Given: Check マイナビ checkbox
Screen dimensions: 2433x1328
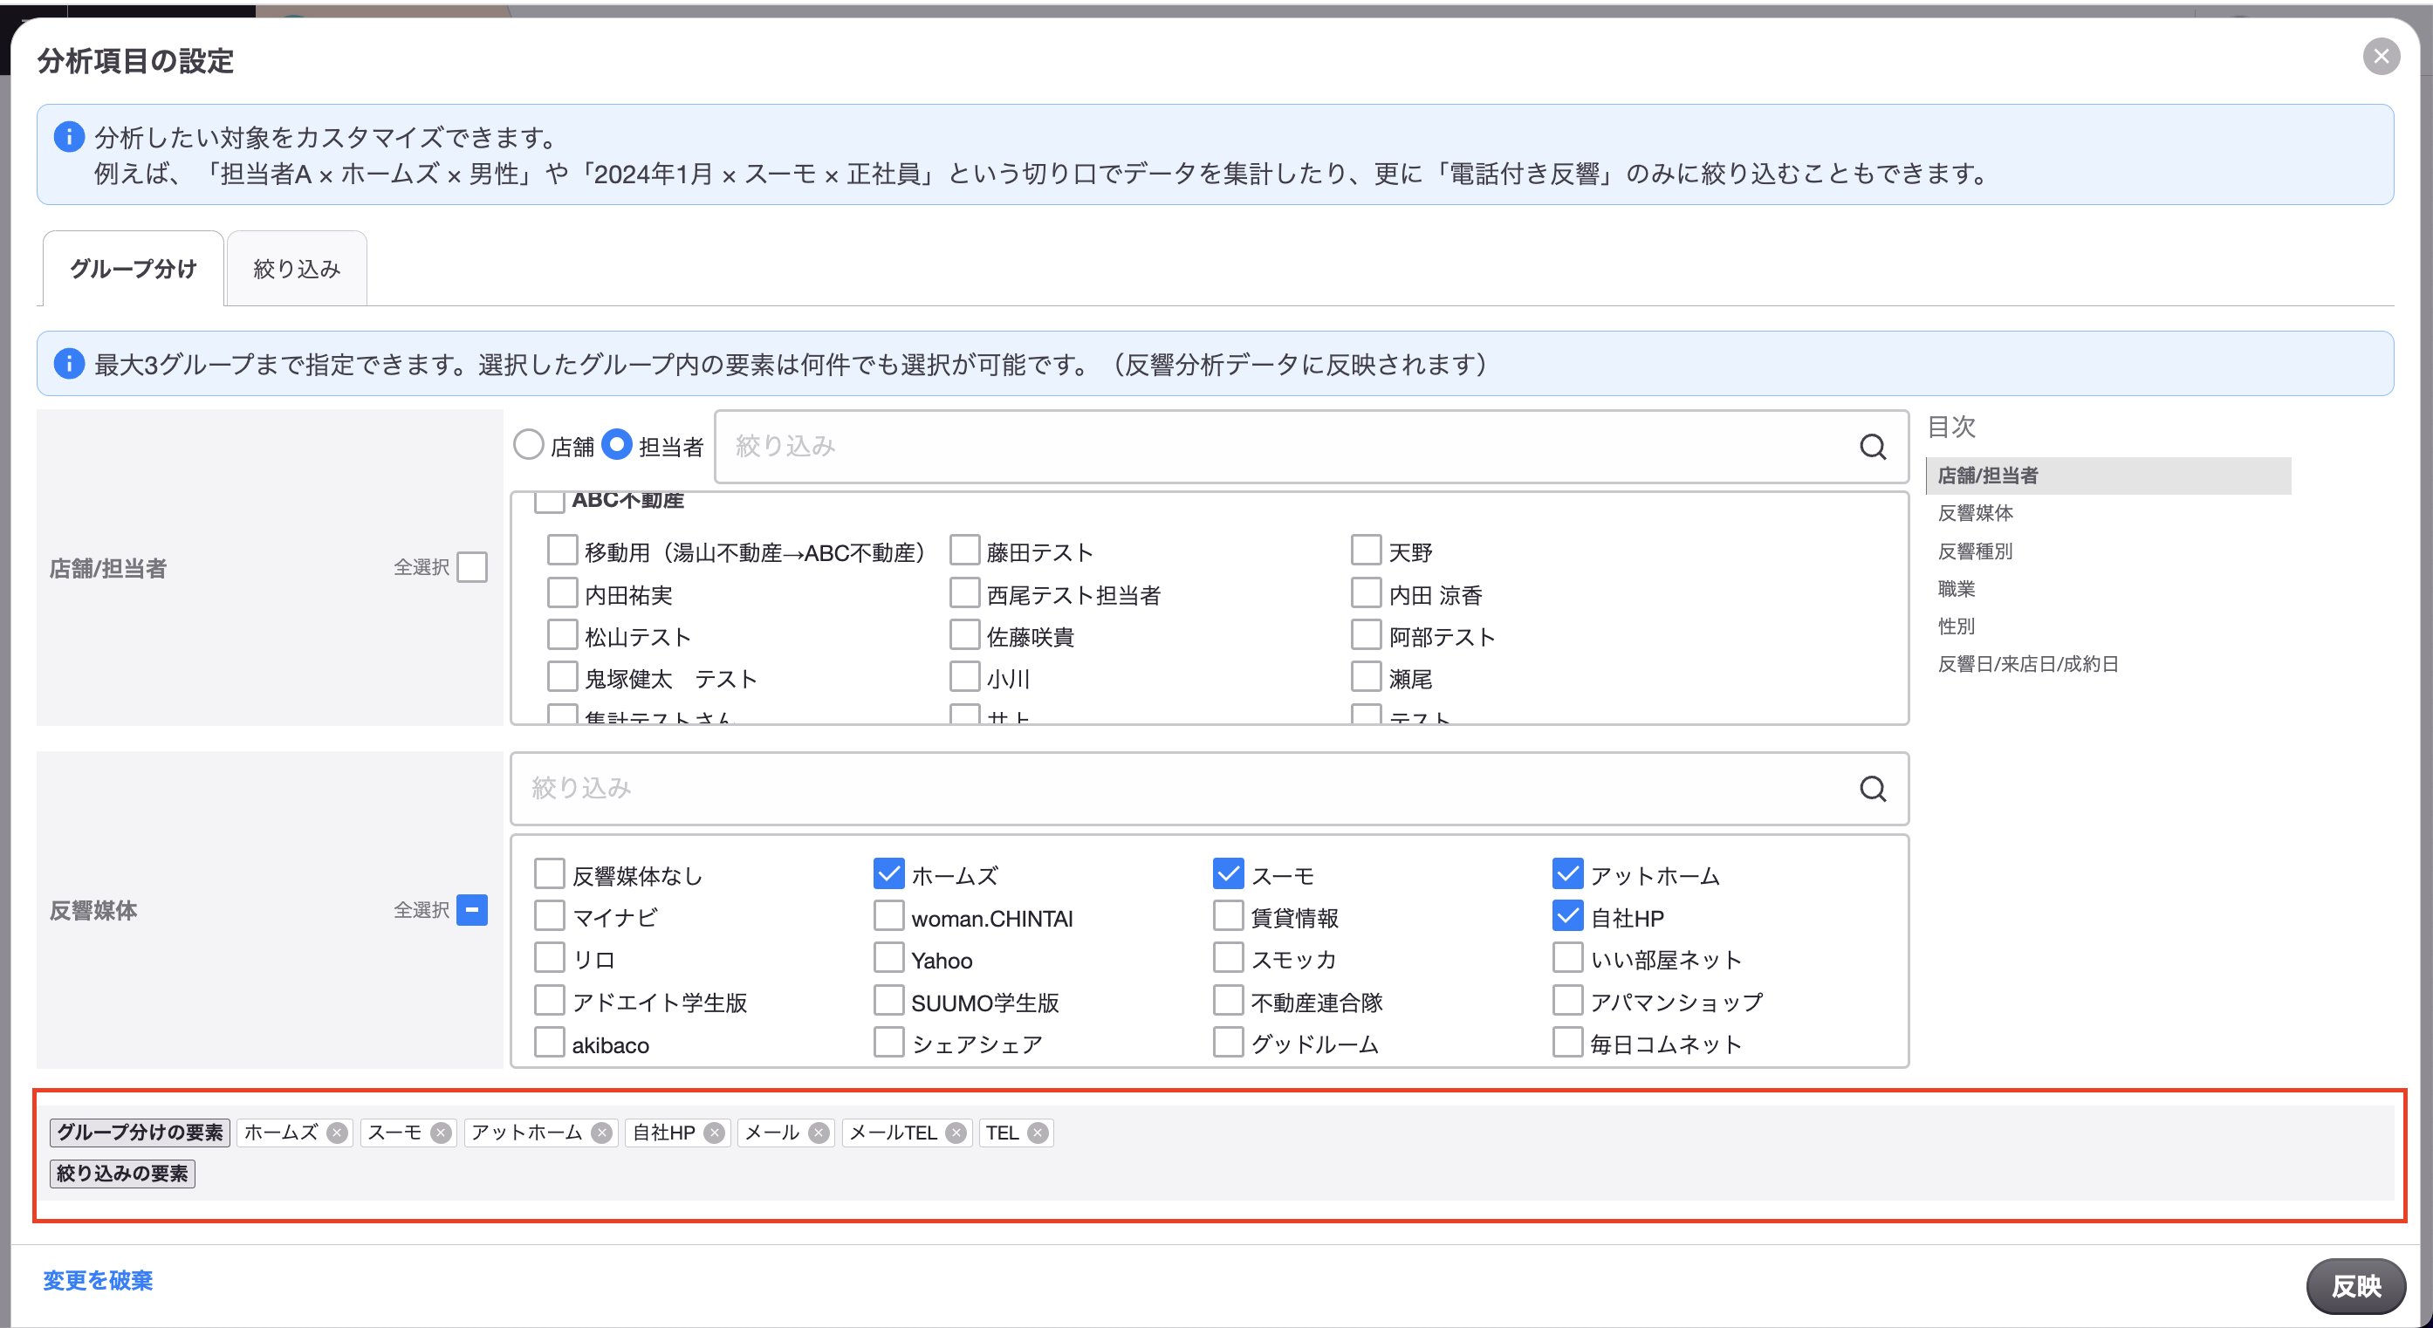Looking at the screenshot, I should pyautogui.click(x=549, y=916).
